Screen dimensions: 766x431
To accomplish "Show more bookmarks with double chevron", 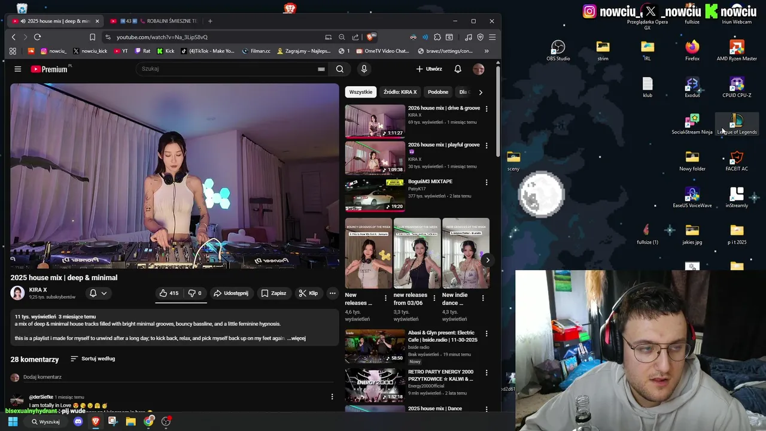I will coord(486,51).
